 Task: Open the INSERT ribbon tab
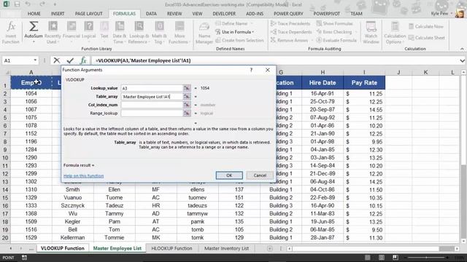(x=58, y=14)
